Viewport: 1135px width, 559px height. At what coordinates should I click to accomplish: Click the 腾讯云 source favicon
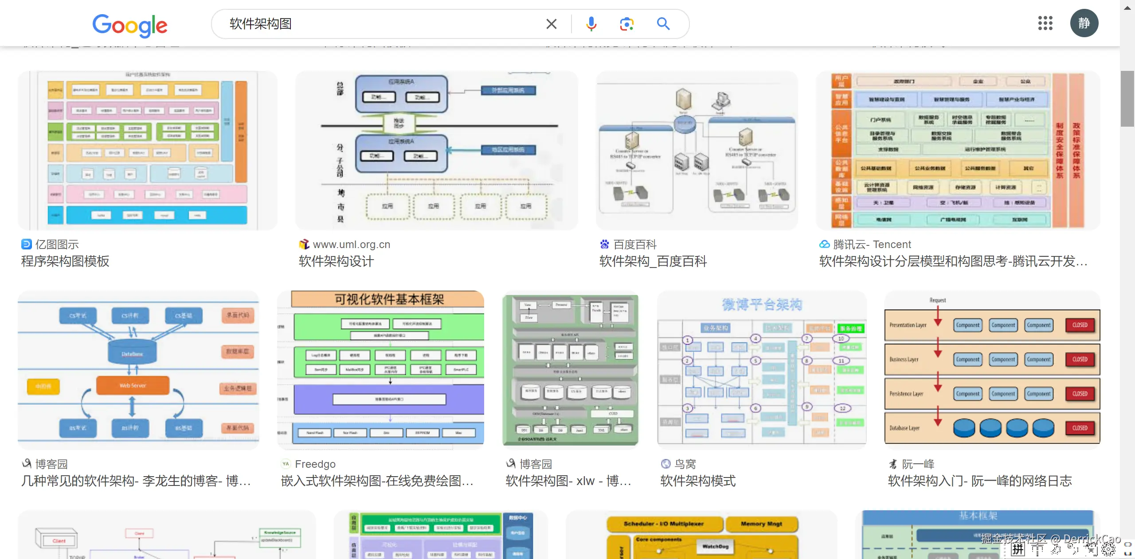[x=824, y=244]
